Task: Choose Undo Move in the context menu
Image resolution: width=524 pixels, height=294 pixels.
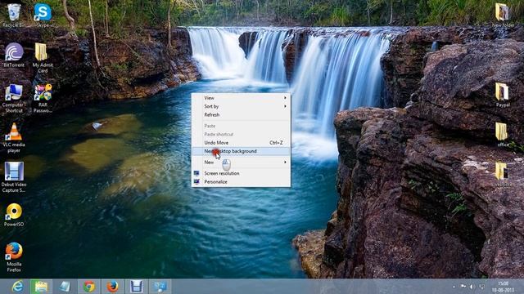Action: click(241, 143)
